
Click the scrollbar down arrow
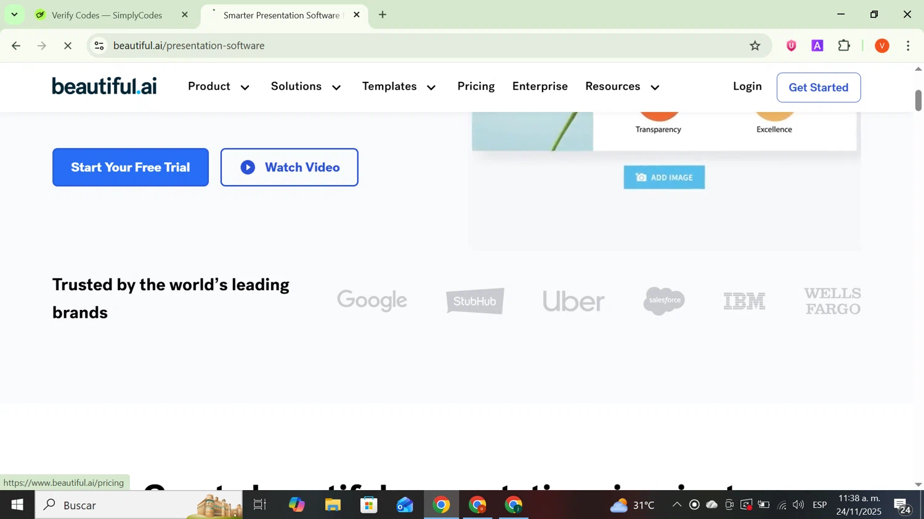point(918,485)
